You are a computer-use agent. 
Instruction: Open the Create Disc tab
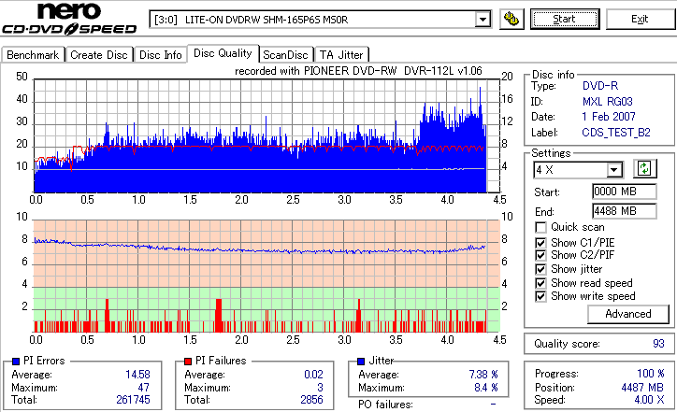[99, 55]
